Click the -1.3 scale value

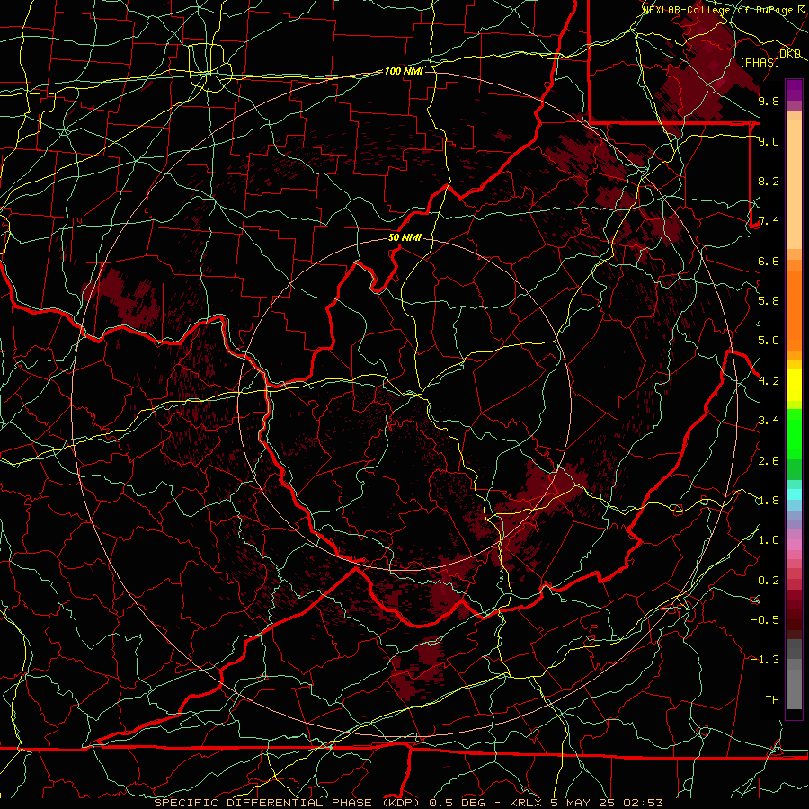tap(765, 660)
